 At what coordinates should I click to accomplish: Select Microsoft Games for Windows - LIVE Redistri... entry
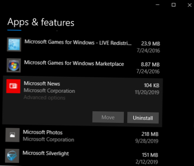(84, 45)
